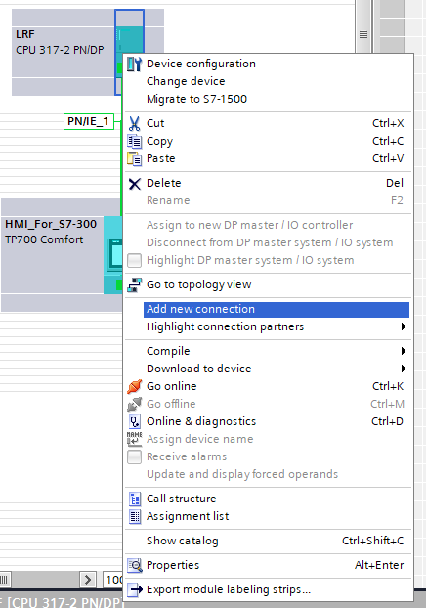Click the Online & diagnostics stethoscope icon
This screenshot has height=608, width=426.
[134, 421]
